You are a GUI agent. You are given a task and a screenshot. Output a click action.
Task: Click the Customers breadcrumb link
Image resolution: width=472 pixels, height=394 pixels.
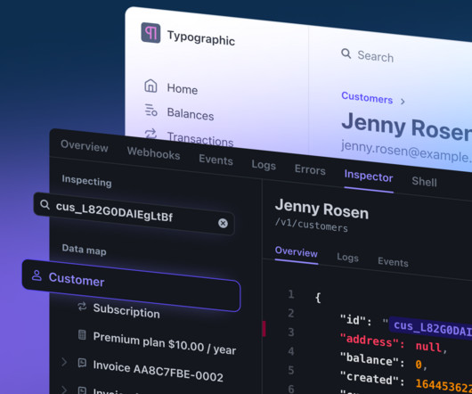(x=367, y=97)
